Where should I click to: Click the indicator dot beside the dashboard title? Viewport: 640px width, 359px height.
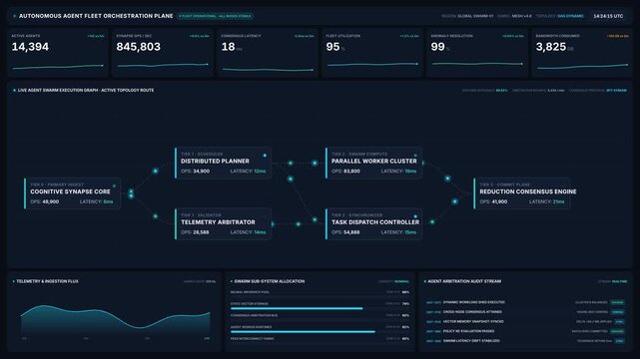pos(15,16)
